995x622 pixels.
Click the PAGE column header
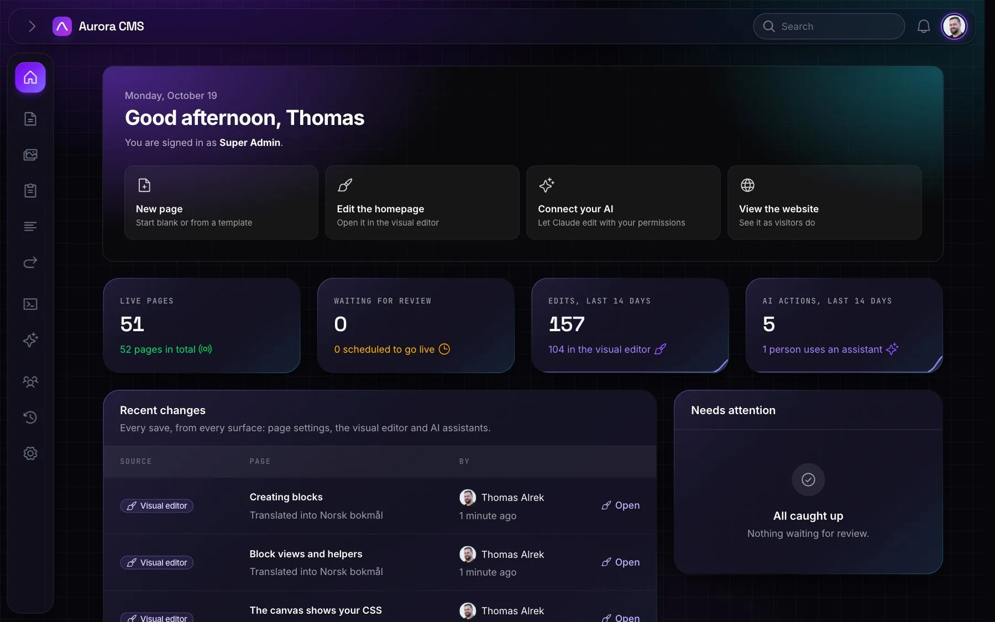tap(260, 461)
